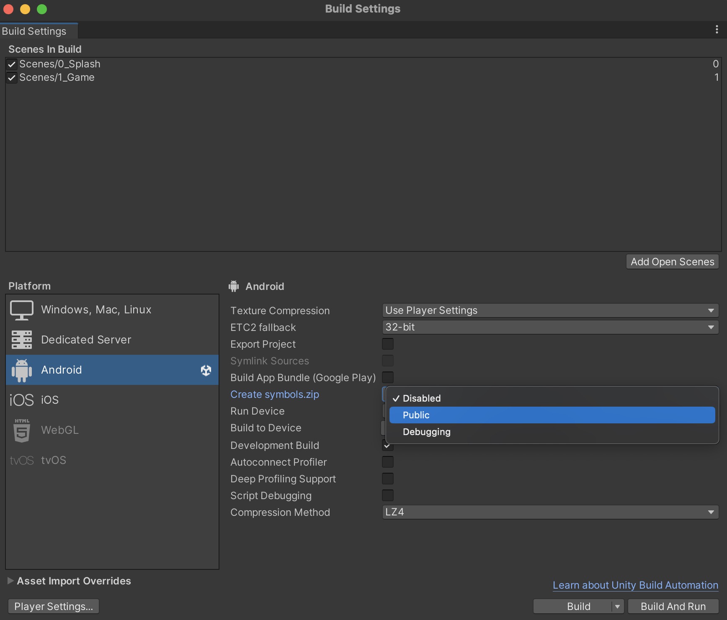
Task: Open the Build button dropdown arrow
Action: [x=617, y=607]
